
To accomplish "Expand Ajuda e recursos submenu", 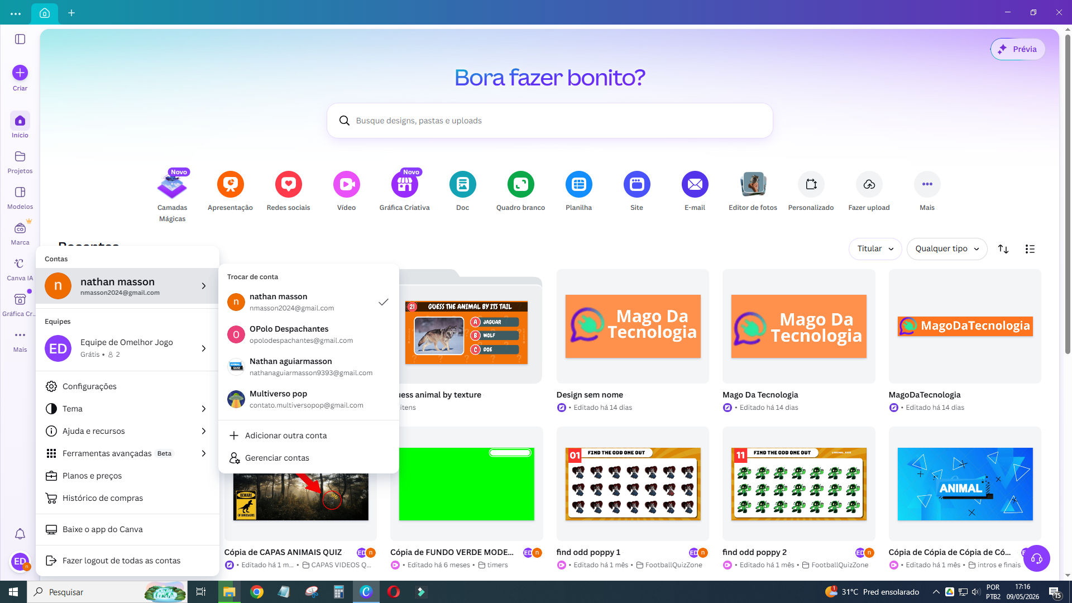I will click(x=127, y=431).
